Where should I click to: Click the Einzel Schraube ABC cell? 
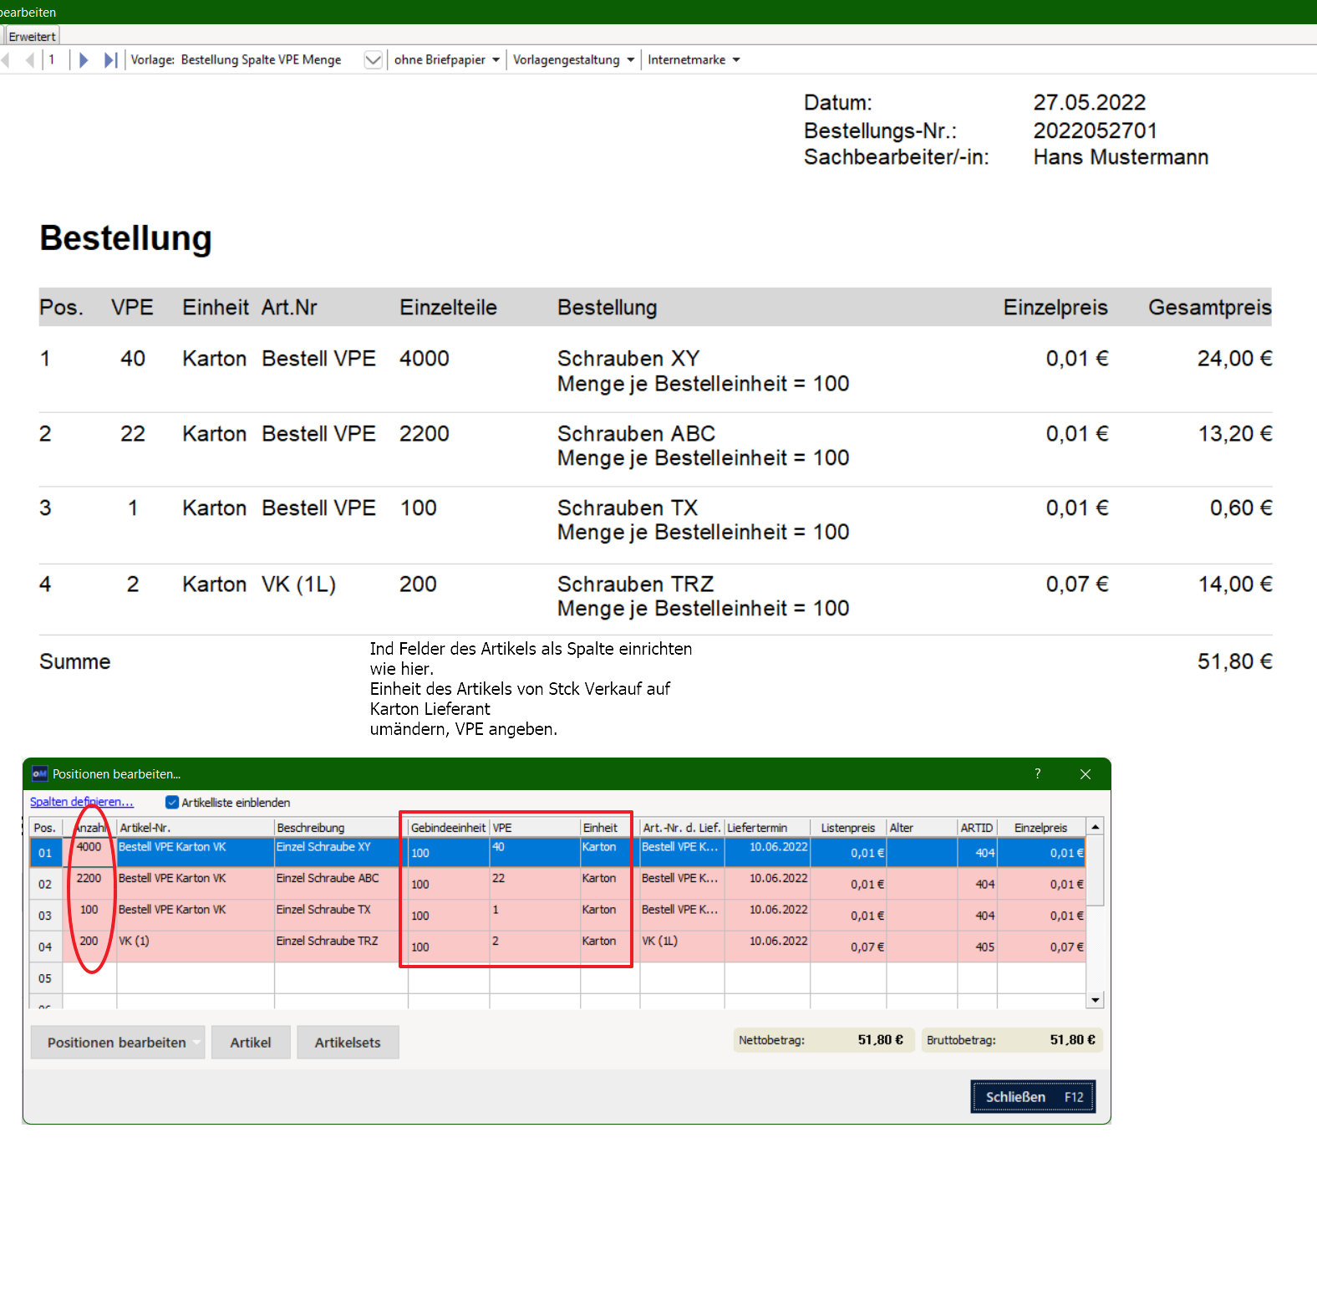click(x=340, y=884)
